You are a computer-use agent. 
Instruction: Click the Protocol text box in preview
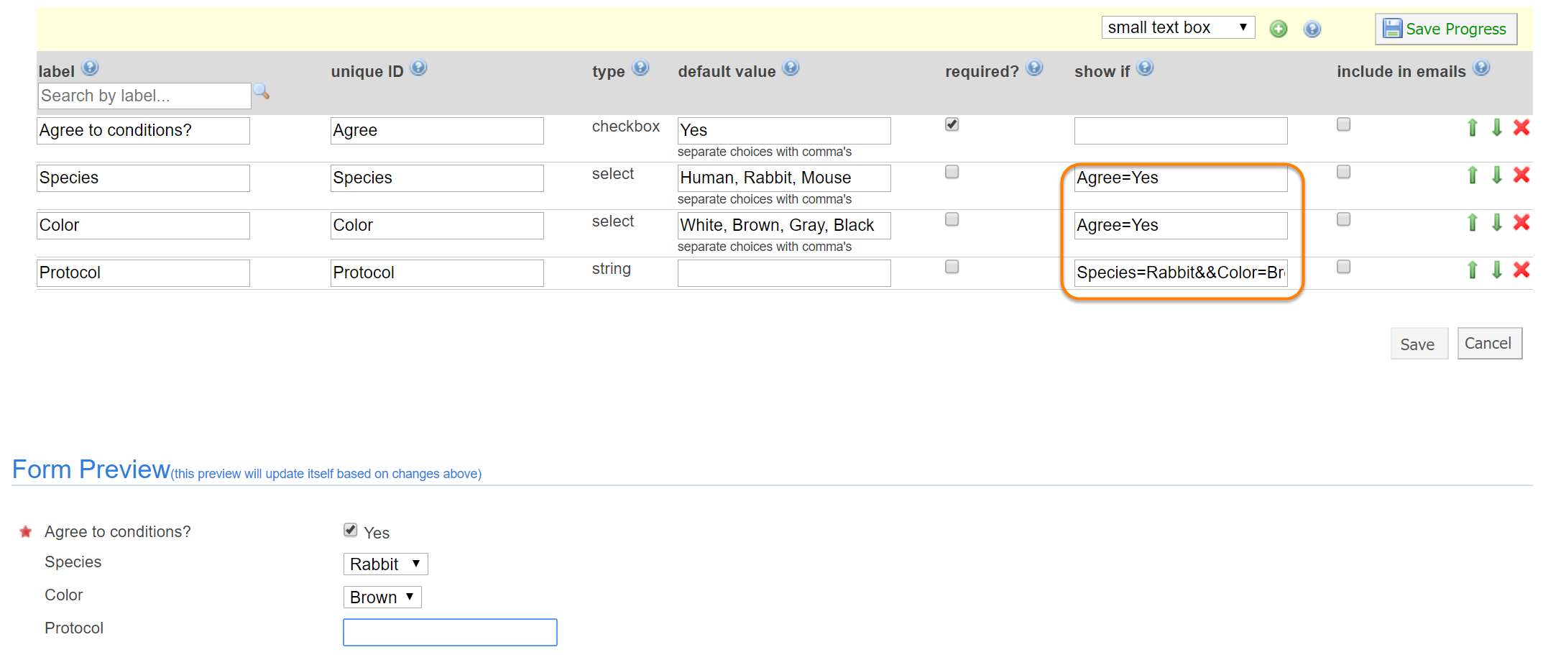(450, 632)
